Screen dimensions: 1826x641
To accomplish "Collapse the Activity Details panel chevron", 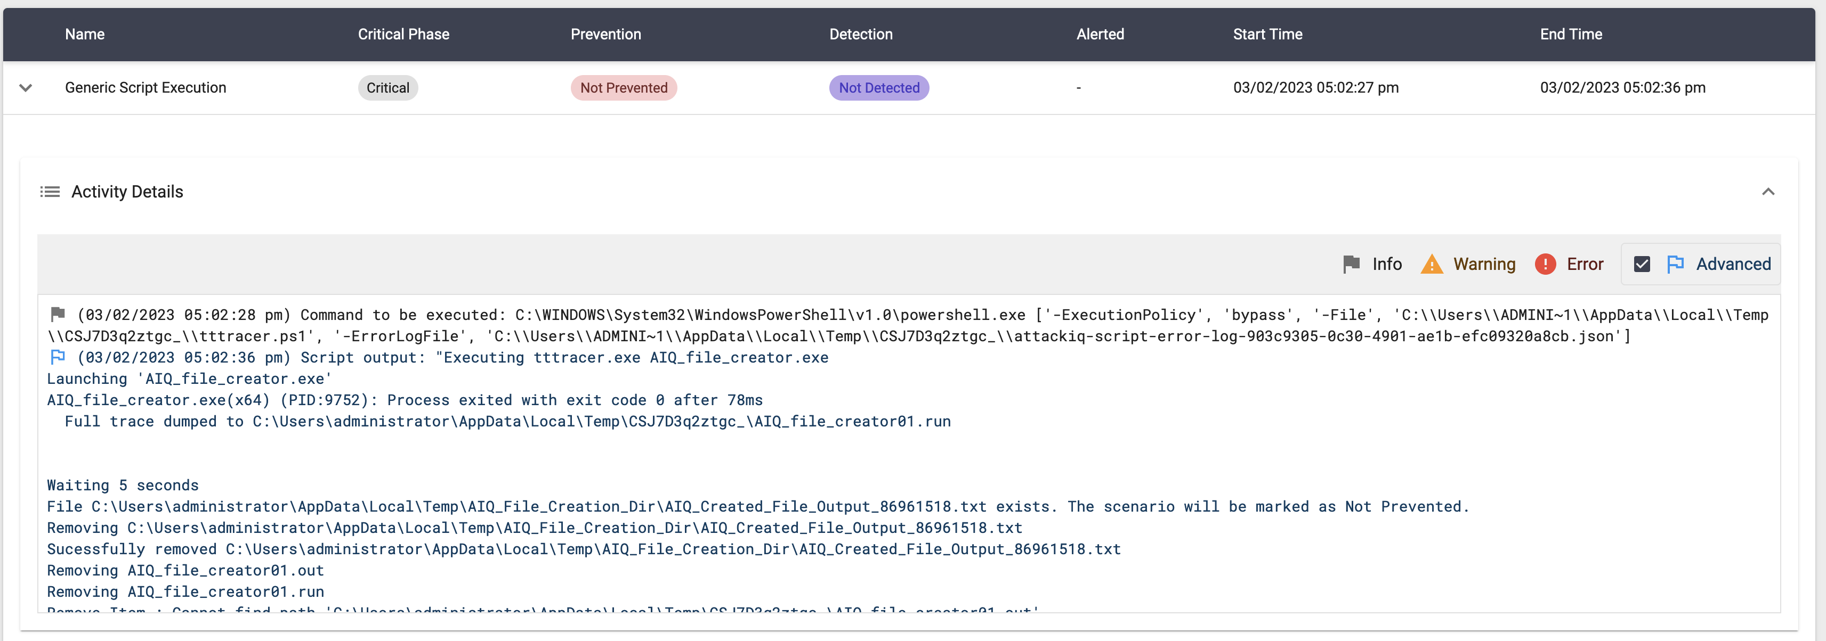I will click(1768, 192).
